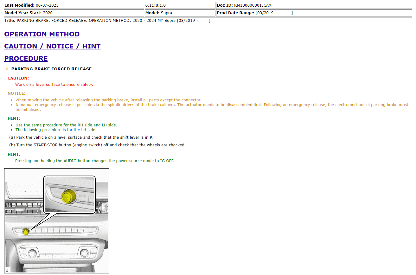
Task: Open the PROCEDURE heading link
Action: click(x=26, y=59)
